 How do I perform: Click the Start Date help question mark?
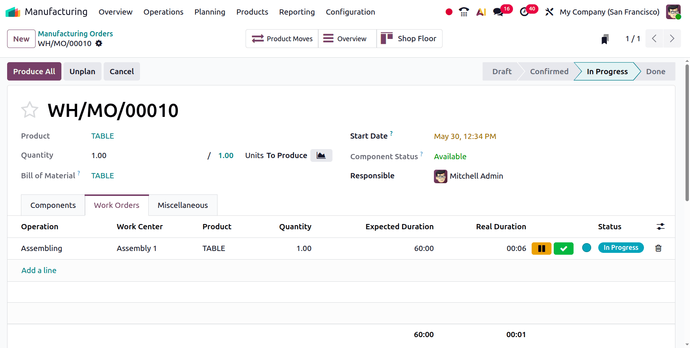(x=391, y=133)
